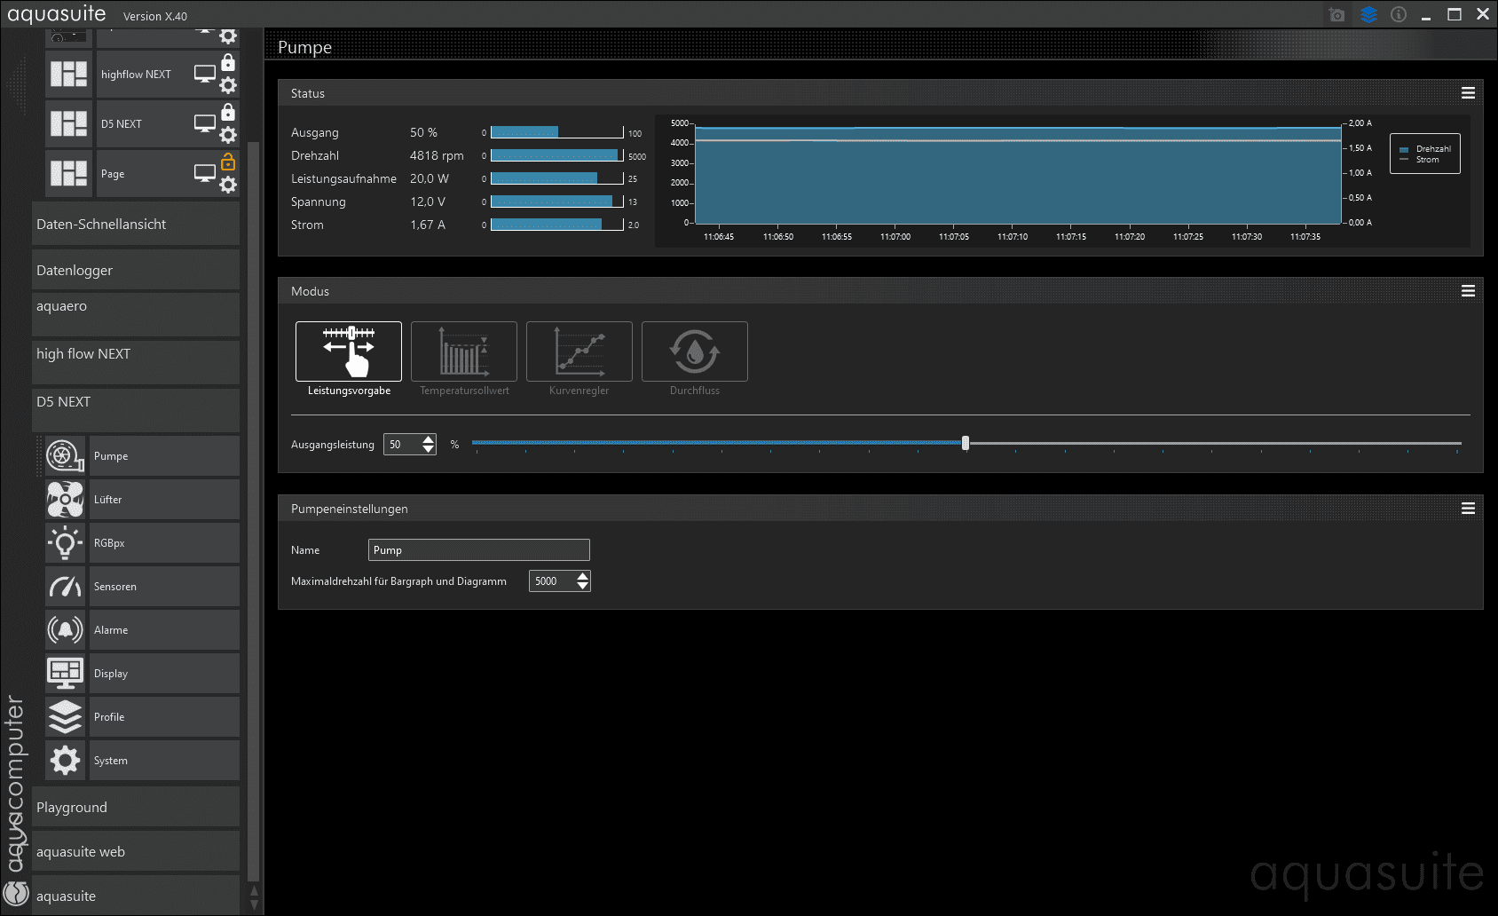Click the highflow NEXT overview page icon
The image size is (1498, 916).
(x=68, y=74)
